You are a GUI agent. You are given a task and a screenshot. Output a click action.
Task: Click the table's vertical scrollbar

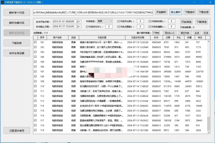tap(210, 89)
